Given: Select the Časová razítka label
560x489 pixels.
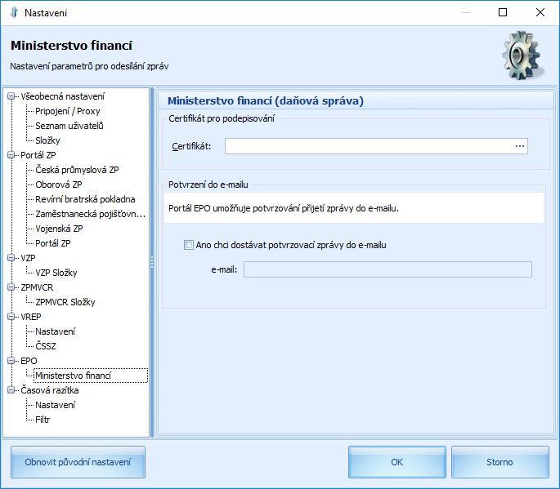Looking at the screenshot, I should pos(50,390).
